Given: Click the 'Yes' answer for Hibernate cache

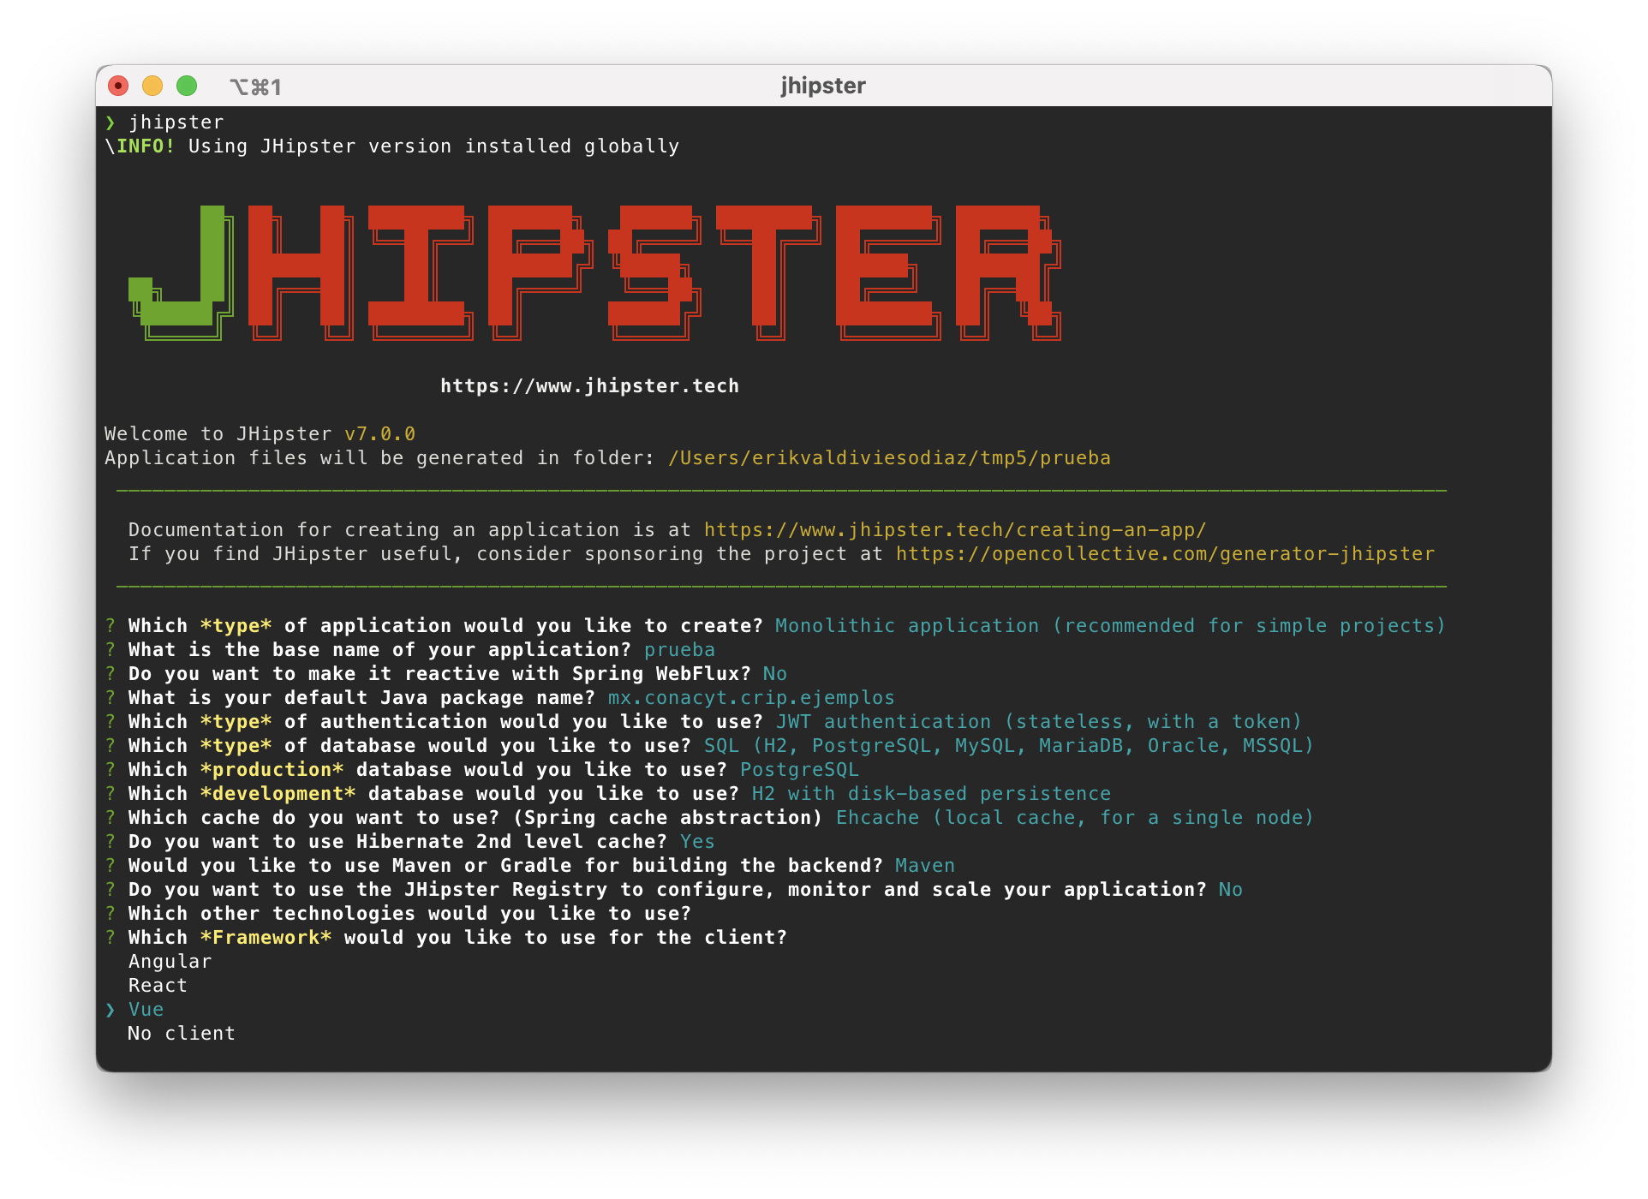Looking at the screenshot, I should click(697, 842).
